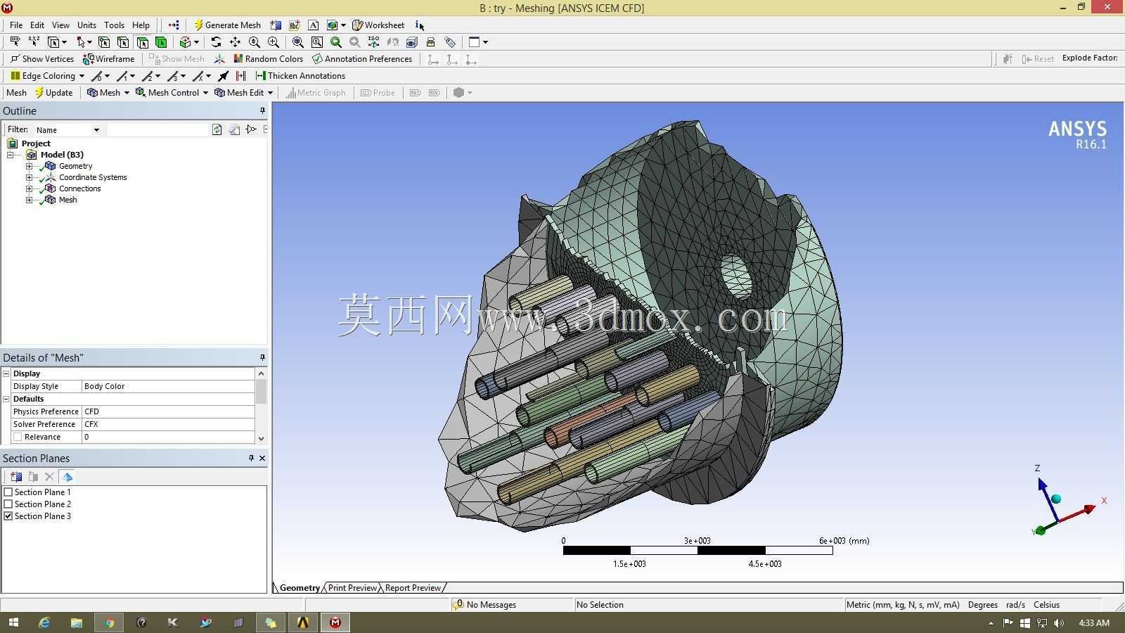This screenshot has width=1125, height=633.
Task: Click the Ruler measurement icon
Action: point(431,42)
